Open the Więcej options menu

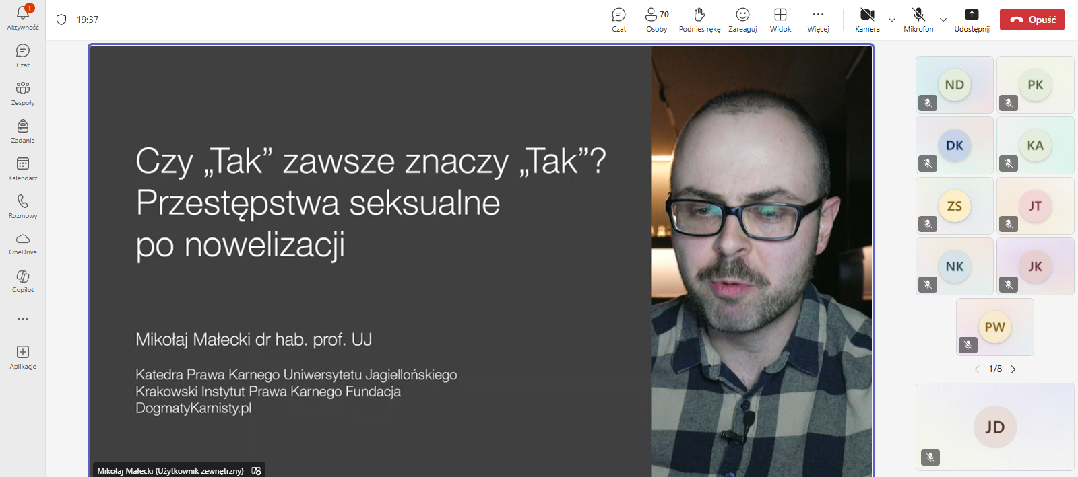pos(818,20)
